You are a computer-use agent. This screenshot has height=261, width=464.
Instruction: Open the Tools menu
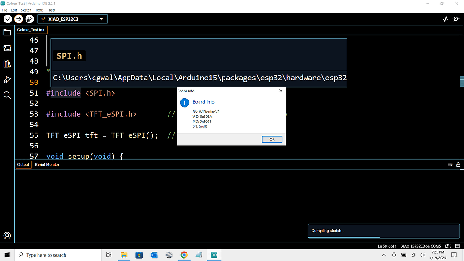pyautogui.click(x=39, y=9)
